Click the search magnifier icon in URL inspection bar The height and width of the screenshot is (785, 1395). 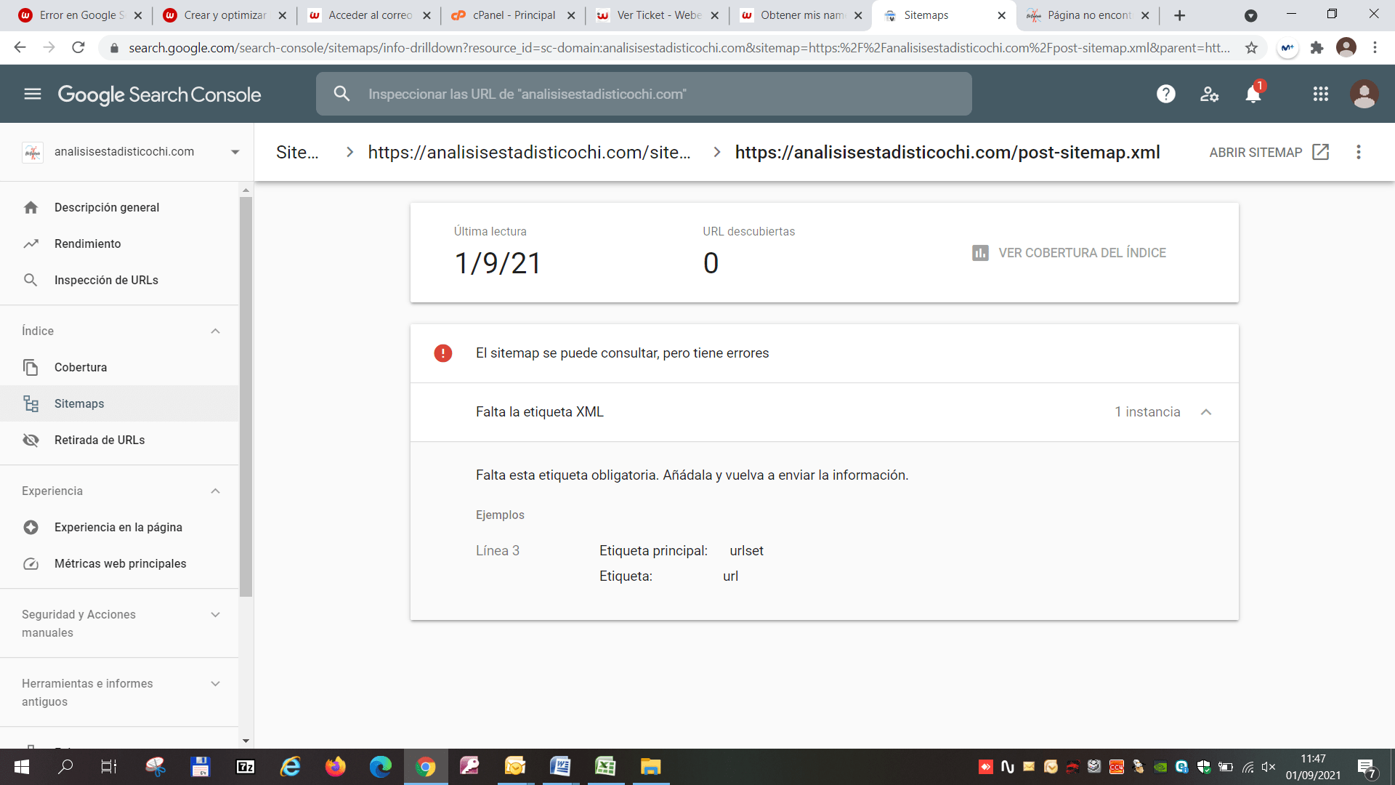[341, 94]
